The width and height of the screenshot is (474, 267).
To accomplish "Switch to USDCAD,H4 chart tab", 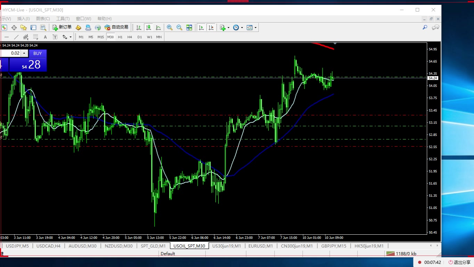I will (48, 246).
